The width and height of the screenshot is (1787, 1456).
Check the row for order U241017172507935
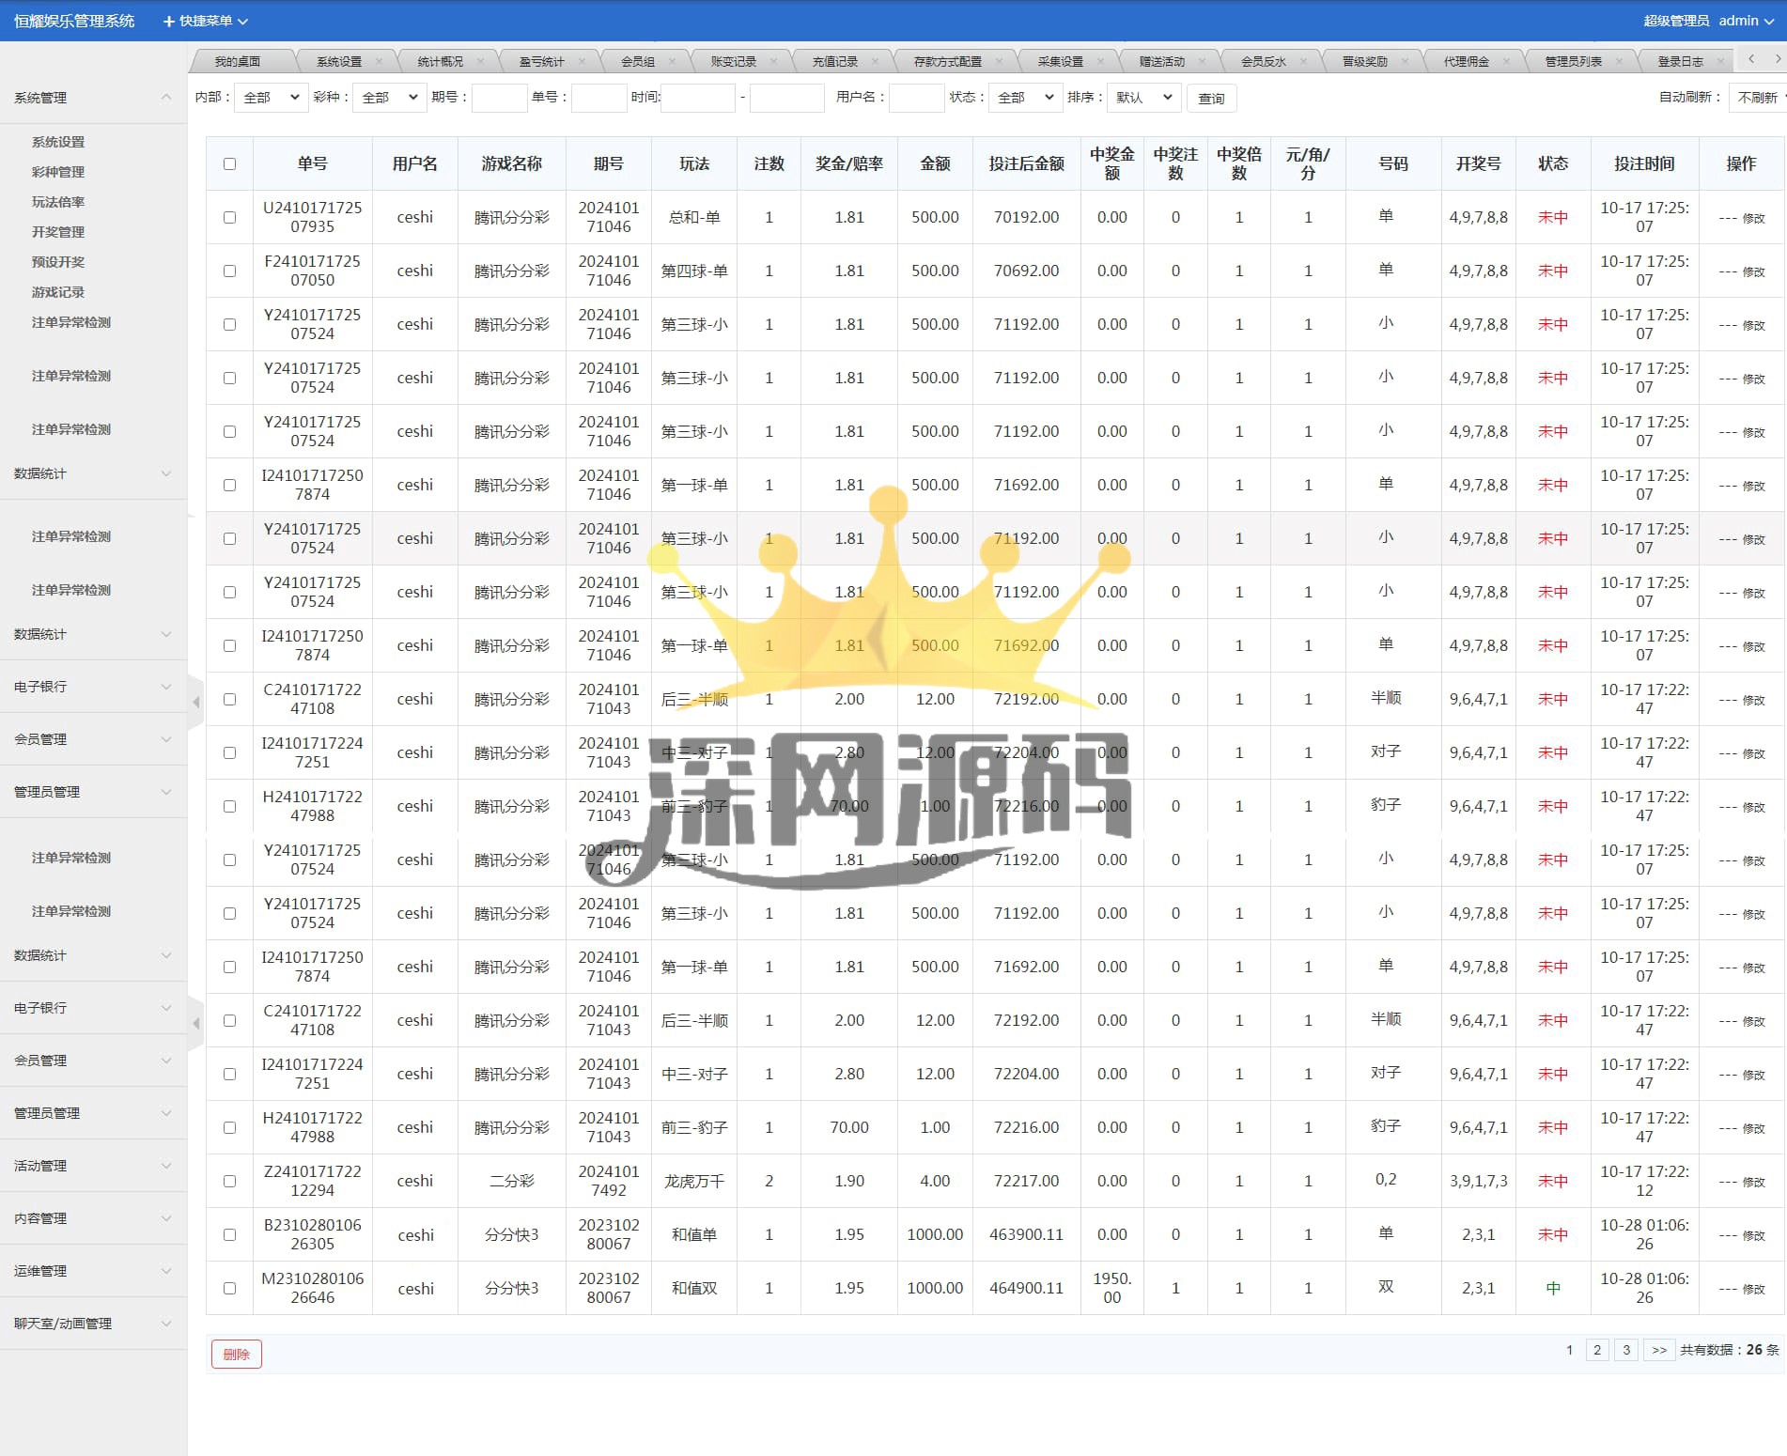(229, 218)
